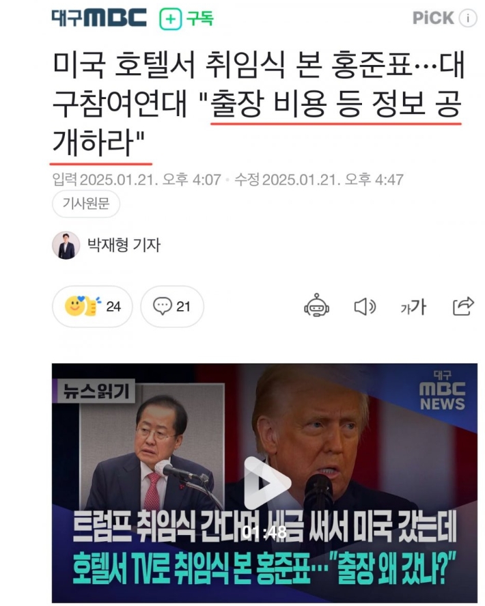Click the 구독 subscribe text
Screen dimensions: 485x606
coord(199,18)
